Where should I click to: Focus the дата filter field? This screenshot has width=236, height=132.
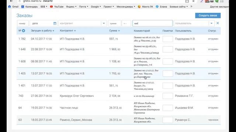[44, 23]
